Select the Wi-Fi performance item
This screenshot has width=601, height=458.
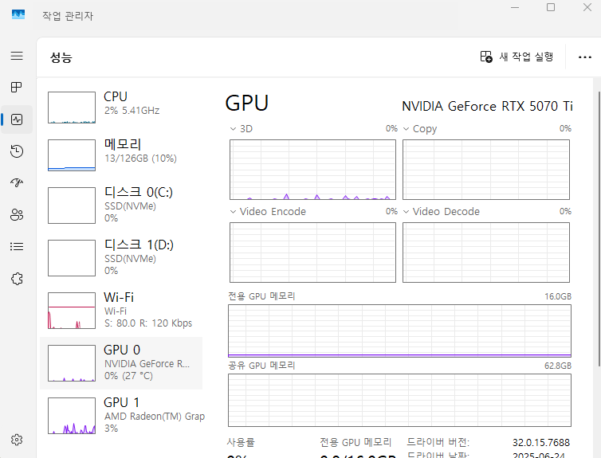121,309
